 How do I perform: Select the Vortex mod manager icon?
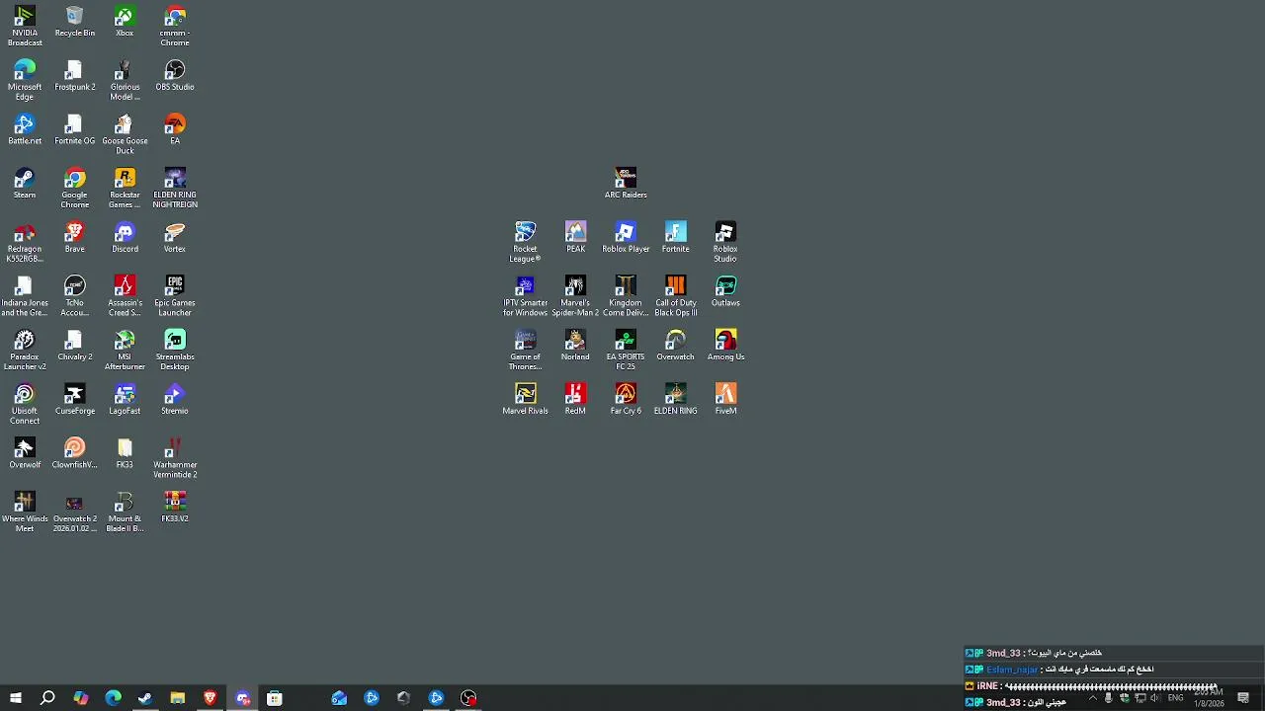[x=175, y=238]
